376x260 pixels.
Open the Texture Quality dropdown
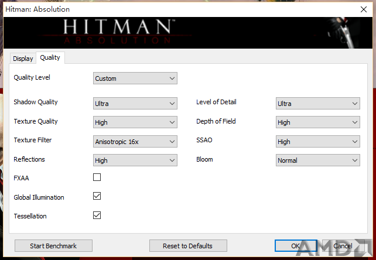[x=135, y=122]
